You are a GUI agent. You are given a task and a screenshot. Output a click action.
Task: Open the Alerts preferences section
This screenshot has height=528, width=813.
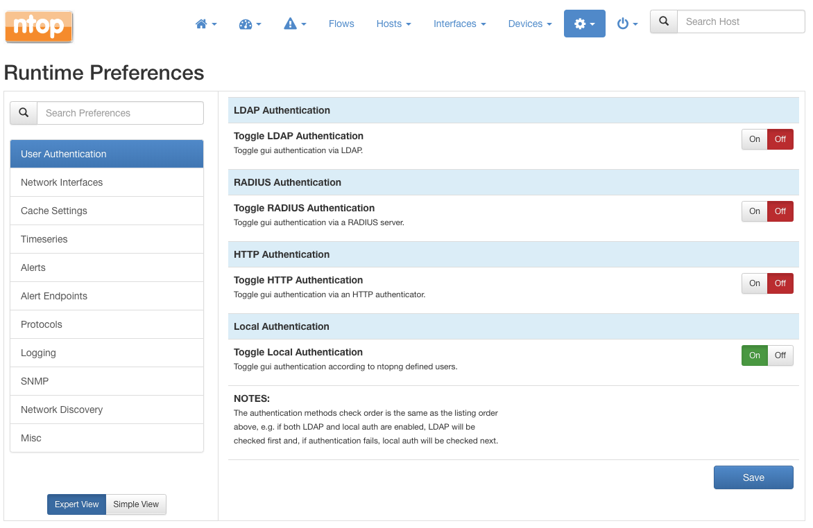(107, 268)
